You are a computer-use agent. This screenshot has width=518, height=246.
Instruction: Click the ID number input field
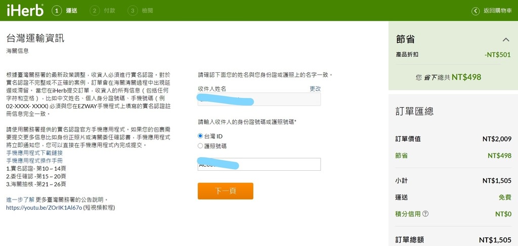point(260,164)
